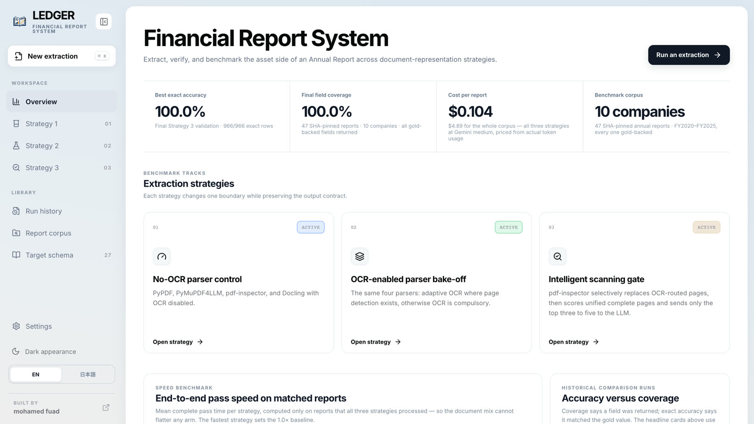
Task: Click the layers icon on OCR-enabled parser card
Action: [x=360, y=256]
